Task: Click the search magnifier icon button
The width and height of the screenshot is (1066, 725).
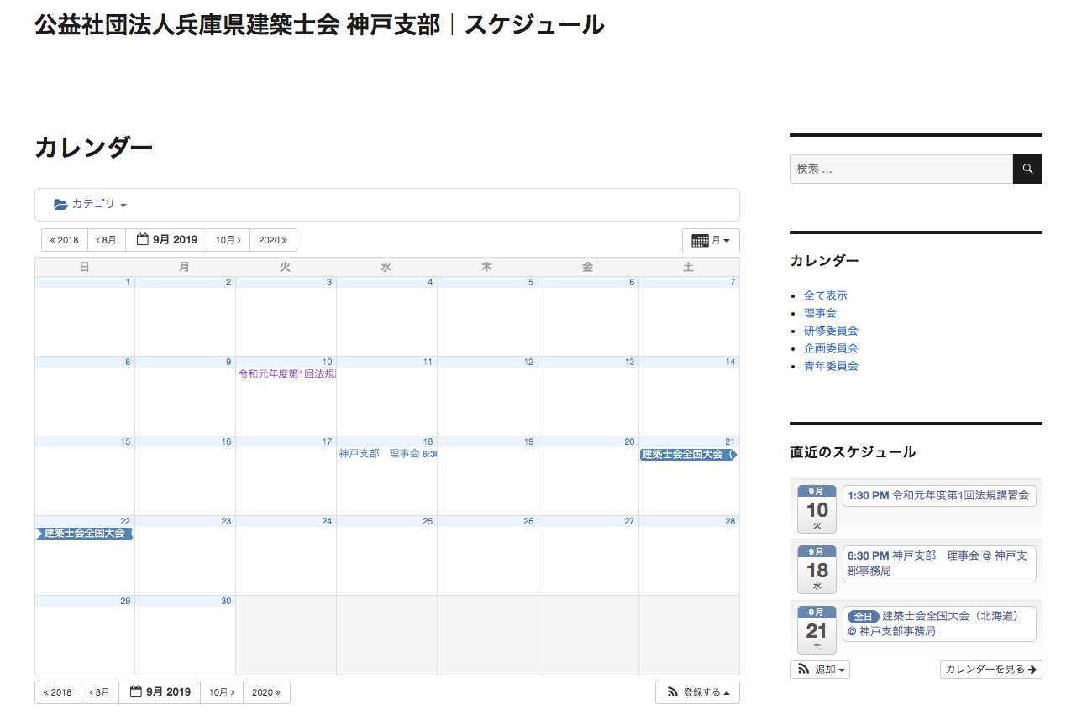Action: (x=1027, y=169)
